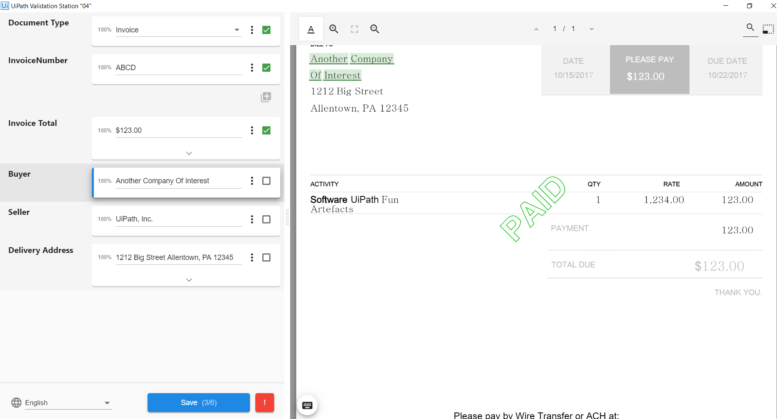Image resolution: width=777 pixels, height=419 pixels.
Task: Add another InvoiceNumber value
Action: [x=266, y=97]
